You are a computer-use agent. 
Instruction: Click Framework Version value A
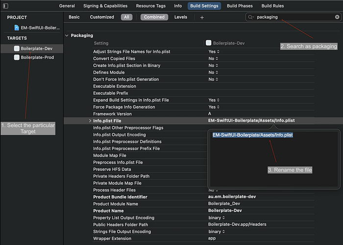click(x=210, y=114)
